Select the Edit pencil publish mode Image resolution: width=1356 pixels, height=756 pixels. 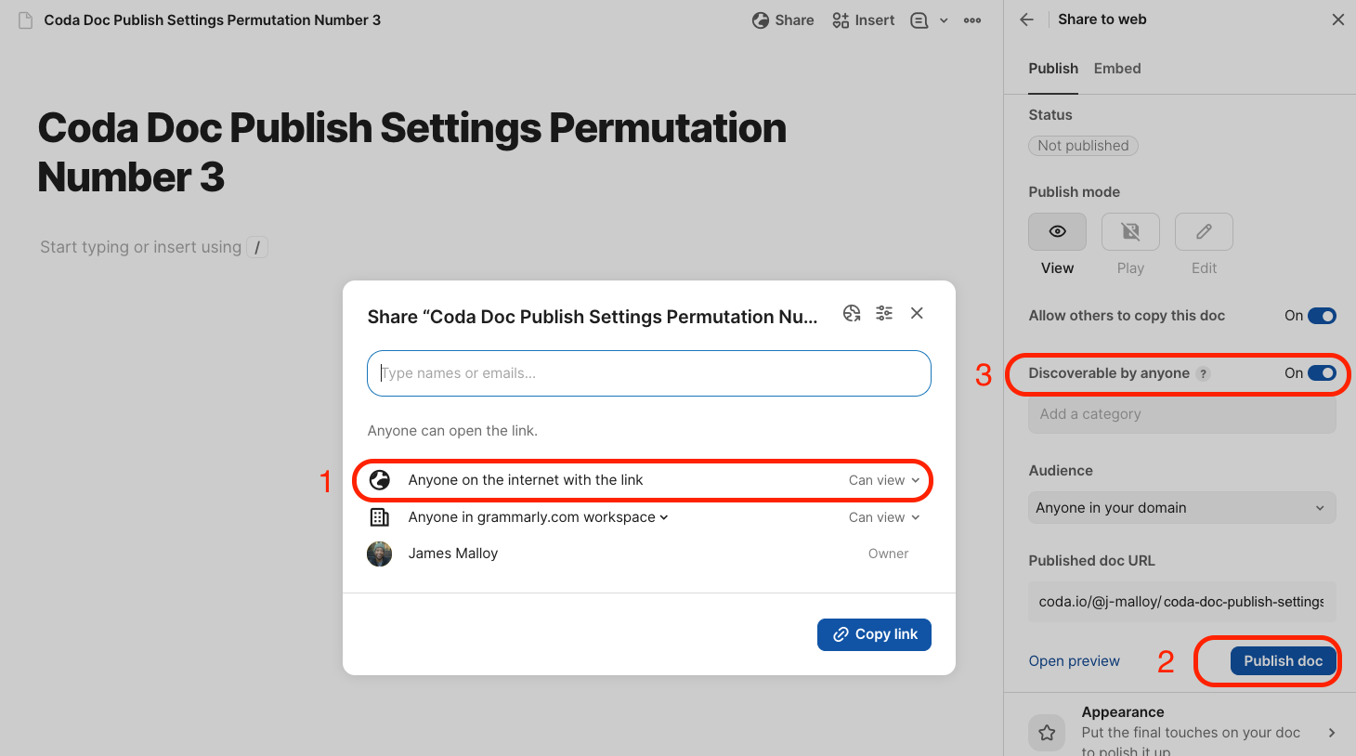click(1204, 231)
